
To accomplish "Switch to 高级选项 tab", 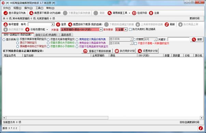I will tap(66, 35).
